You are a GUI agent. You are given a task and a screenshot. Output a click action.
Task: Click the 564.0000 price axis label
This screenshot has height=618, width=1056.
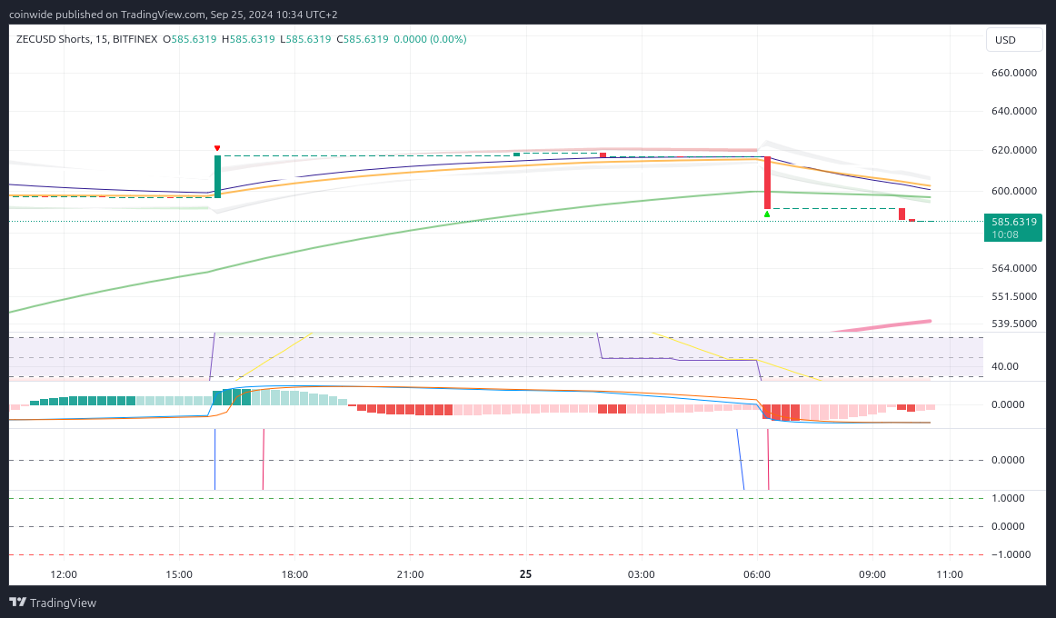pyautogui.click(x=1013, y=268)
